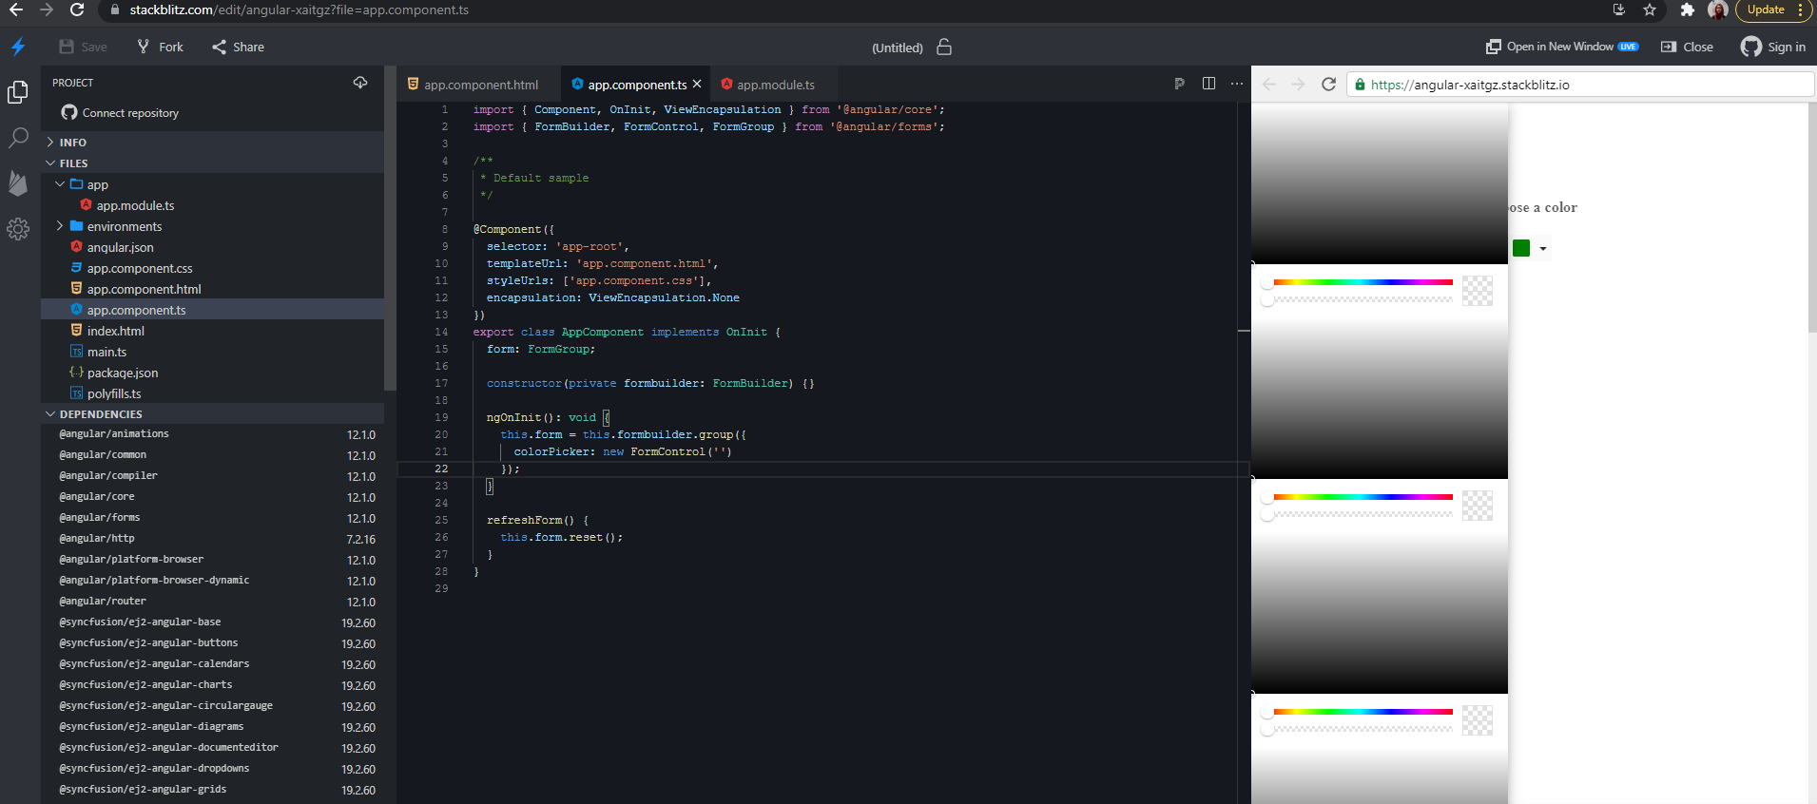This screenshot has width=1817, height=804.
Task: Open the search panel in the sidebar
Action: pyautogui.click(x=18, y=138)
